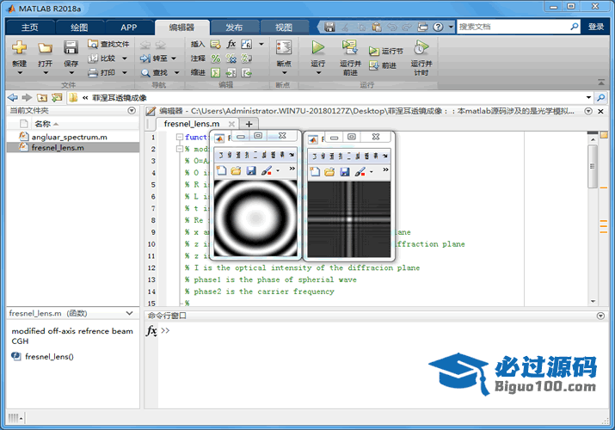Click the command window prompt area

pyautogui.click(x=383, y=365)
